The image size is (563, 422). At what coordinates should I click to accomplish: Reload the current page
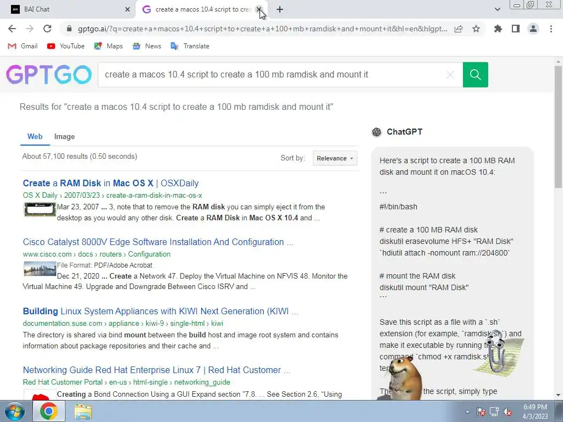click(47, 29)
